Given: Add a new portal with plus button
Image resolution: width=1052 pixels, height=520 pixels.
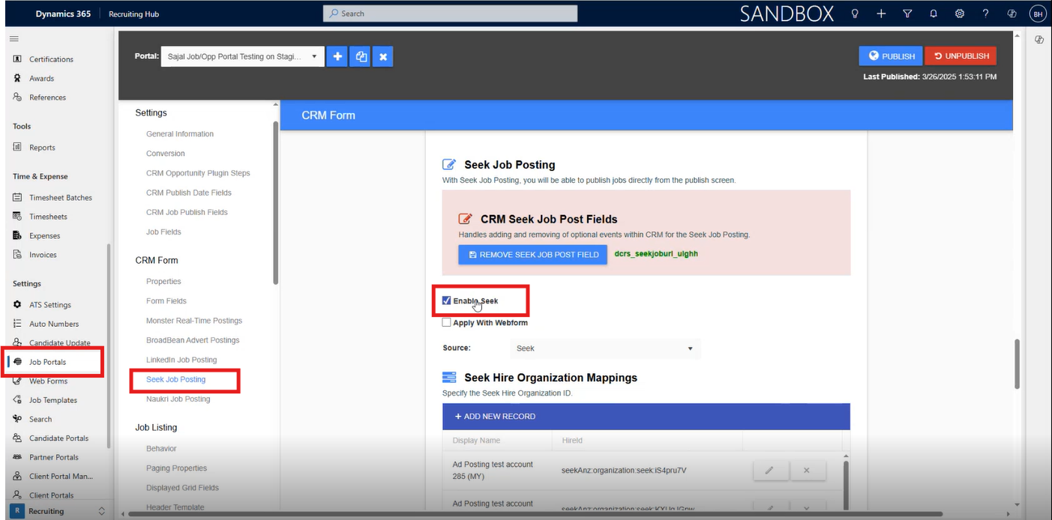Looking at the screenshot, I should coord(337,56).
